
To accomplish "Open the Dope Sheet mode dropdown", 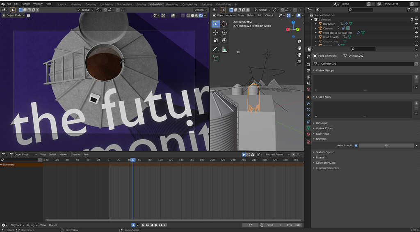I will (x=23, y=154).
